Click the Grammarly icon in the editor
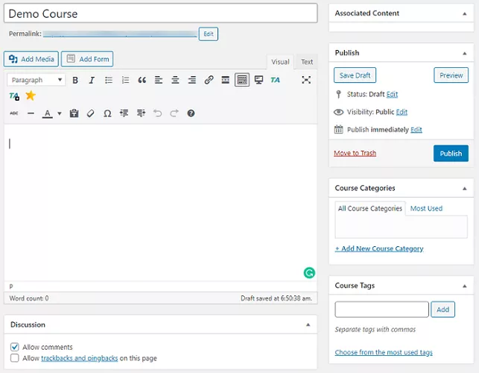The height and width of the screenshot is (373, 479). tap(309, 273)
